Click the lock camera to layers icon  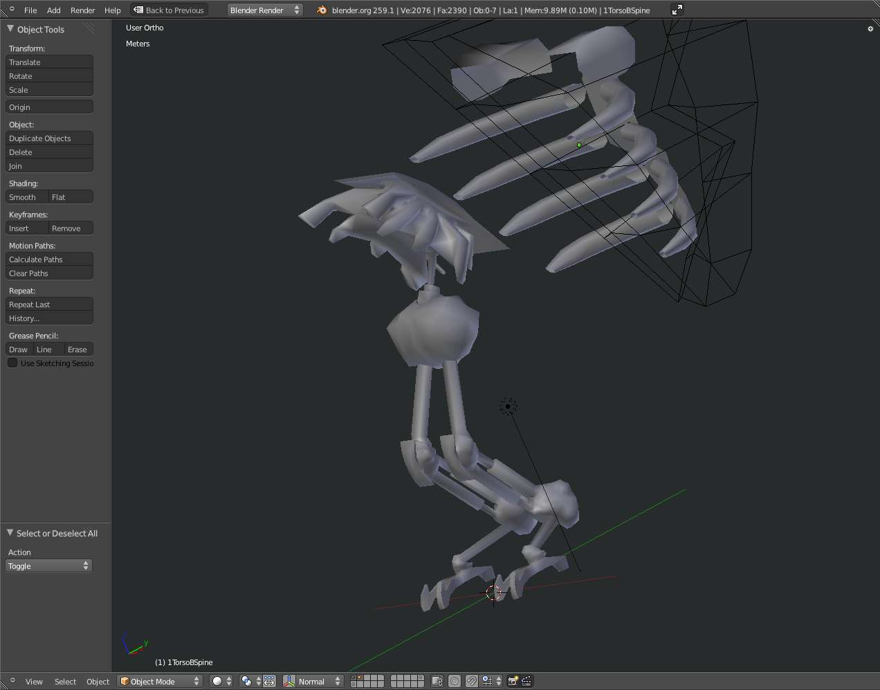[437, 682]
